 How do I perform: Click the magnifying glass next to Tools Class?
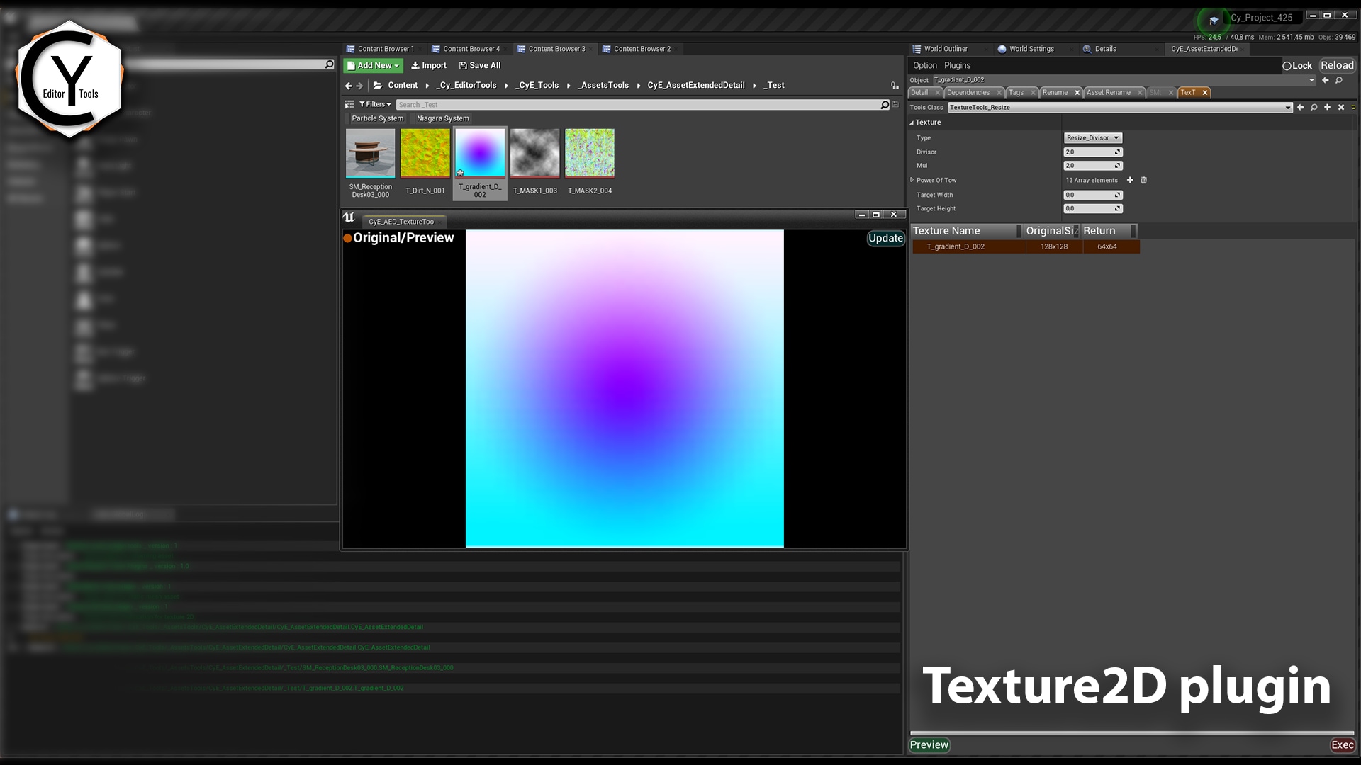1314,107
